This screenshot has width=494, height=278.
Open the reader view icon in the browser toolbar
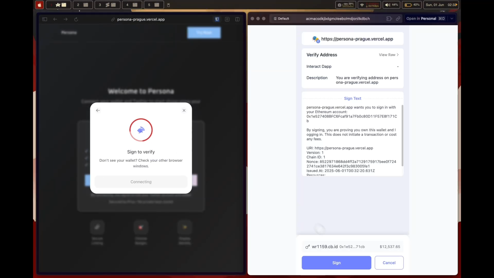tap(227, 19)
